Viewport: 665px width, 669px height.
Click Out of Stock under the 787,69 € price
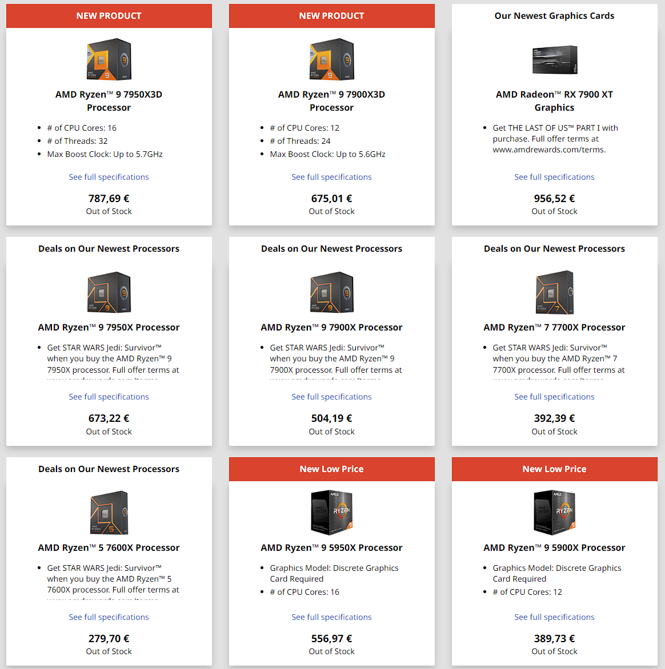(x=109, y=211)
